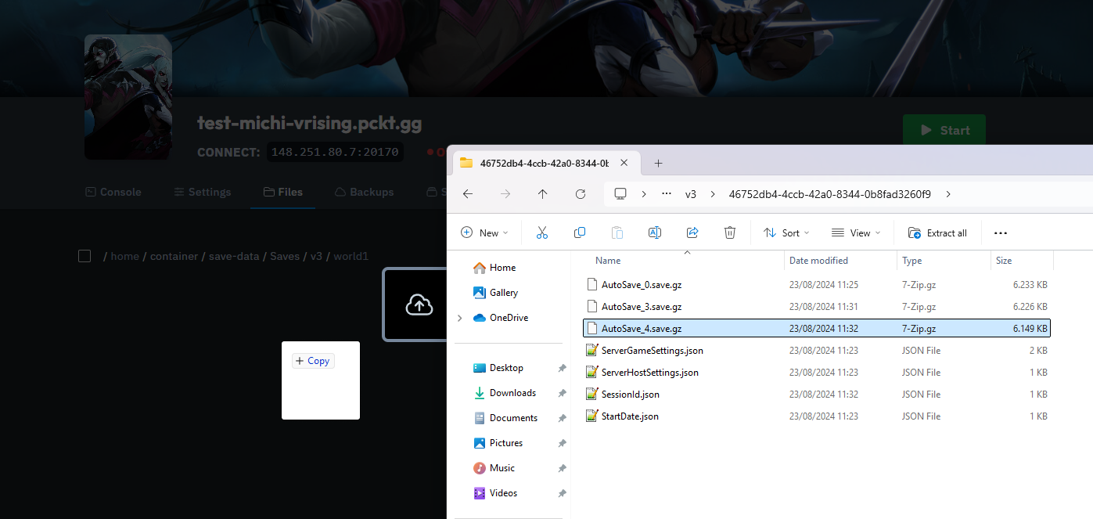Click the Rename icon in toolbar
1093x519 pixels.
point(655,232)
